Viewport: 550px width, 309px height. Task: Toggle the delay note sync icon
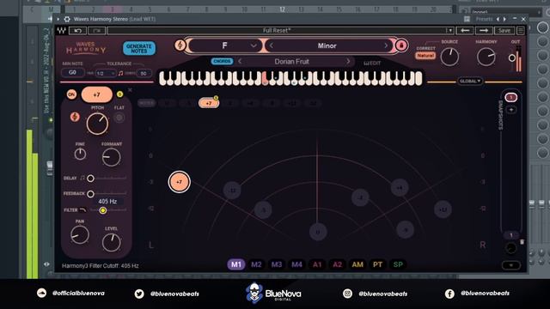(82, 178)
